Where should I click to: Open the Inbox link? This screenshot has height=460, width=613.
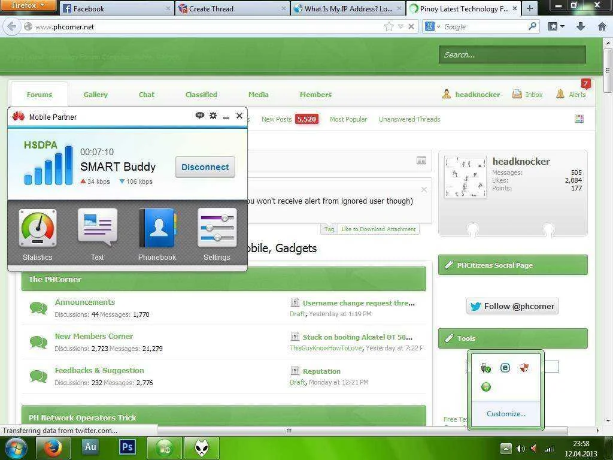tap(527, 94)
